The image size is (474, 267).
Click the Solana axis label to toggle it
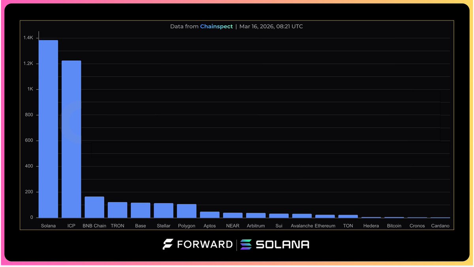(48, 226)
